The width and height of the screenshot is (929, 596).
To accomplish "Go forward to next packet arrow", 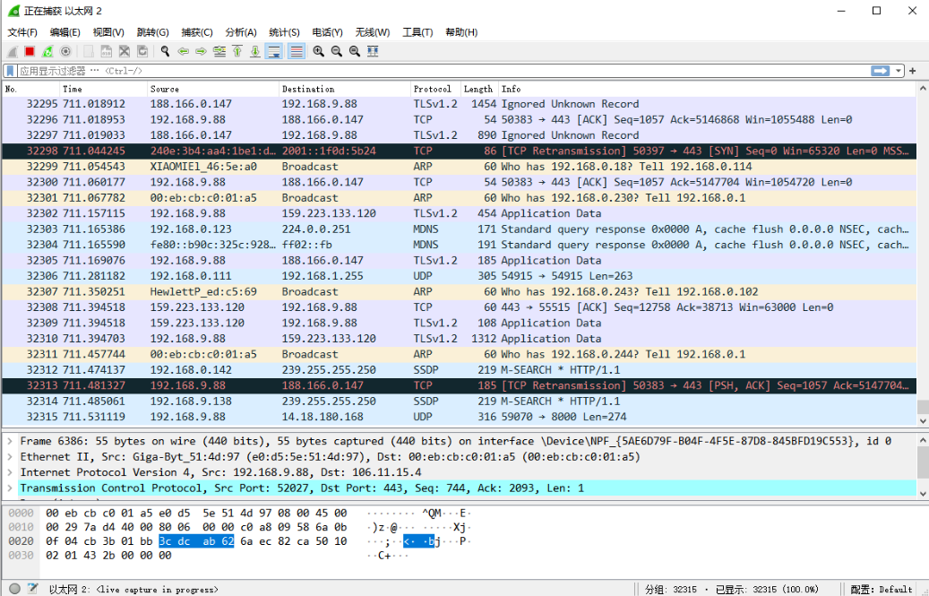I will (201, 52).
